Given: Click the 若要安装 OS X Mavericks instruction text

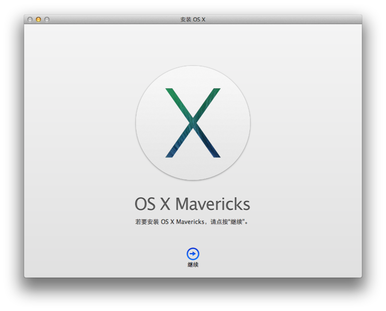Looking at the screenshot, I should [x=192, y=222].
